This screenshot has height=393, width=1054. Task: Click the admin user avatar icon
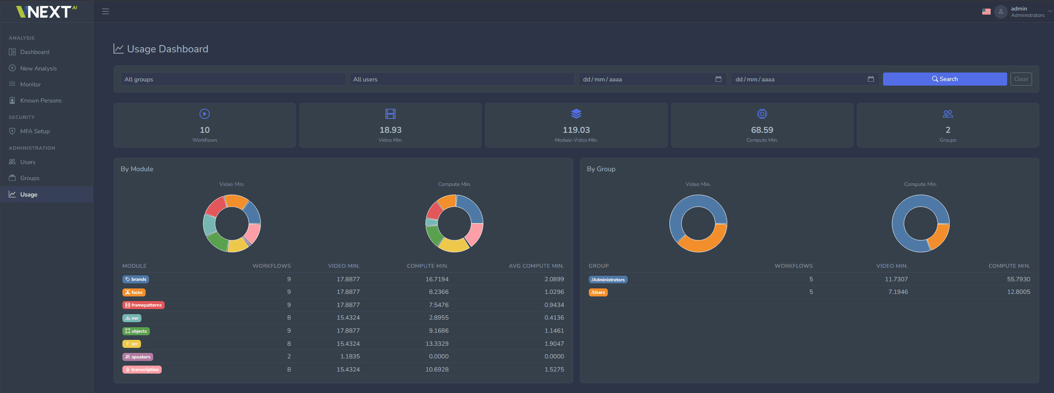(1000, 12)
